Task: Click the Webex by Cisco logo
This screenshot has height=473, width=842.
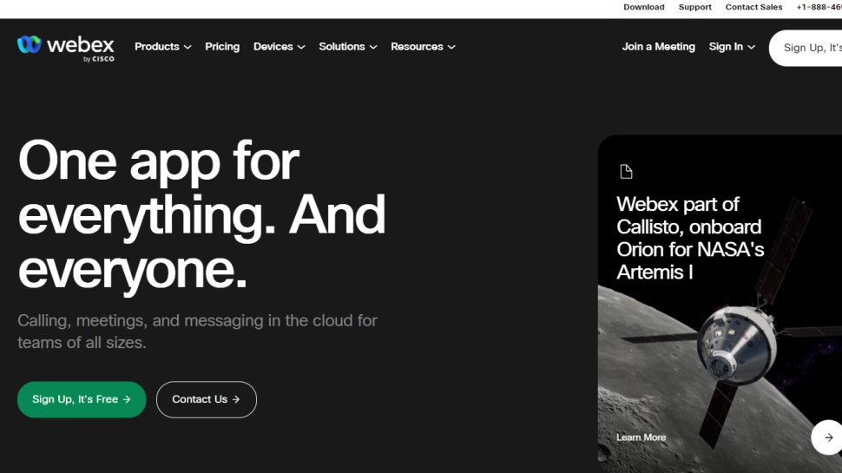Action: [65, 49]
